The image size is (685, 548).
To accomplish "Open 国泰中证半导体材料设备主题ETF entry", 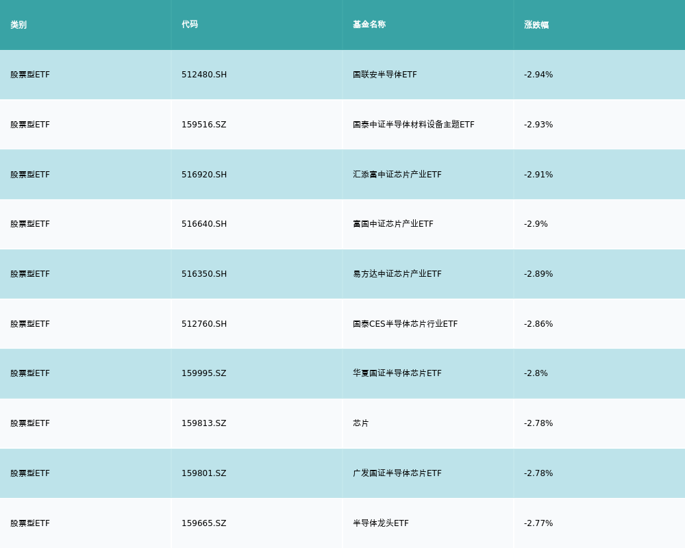I will coord(414,125).
